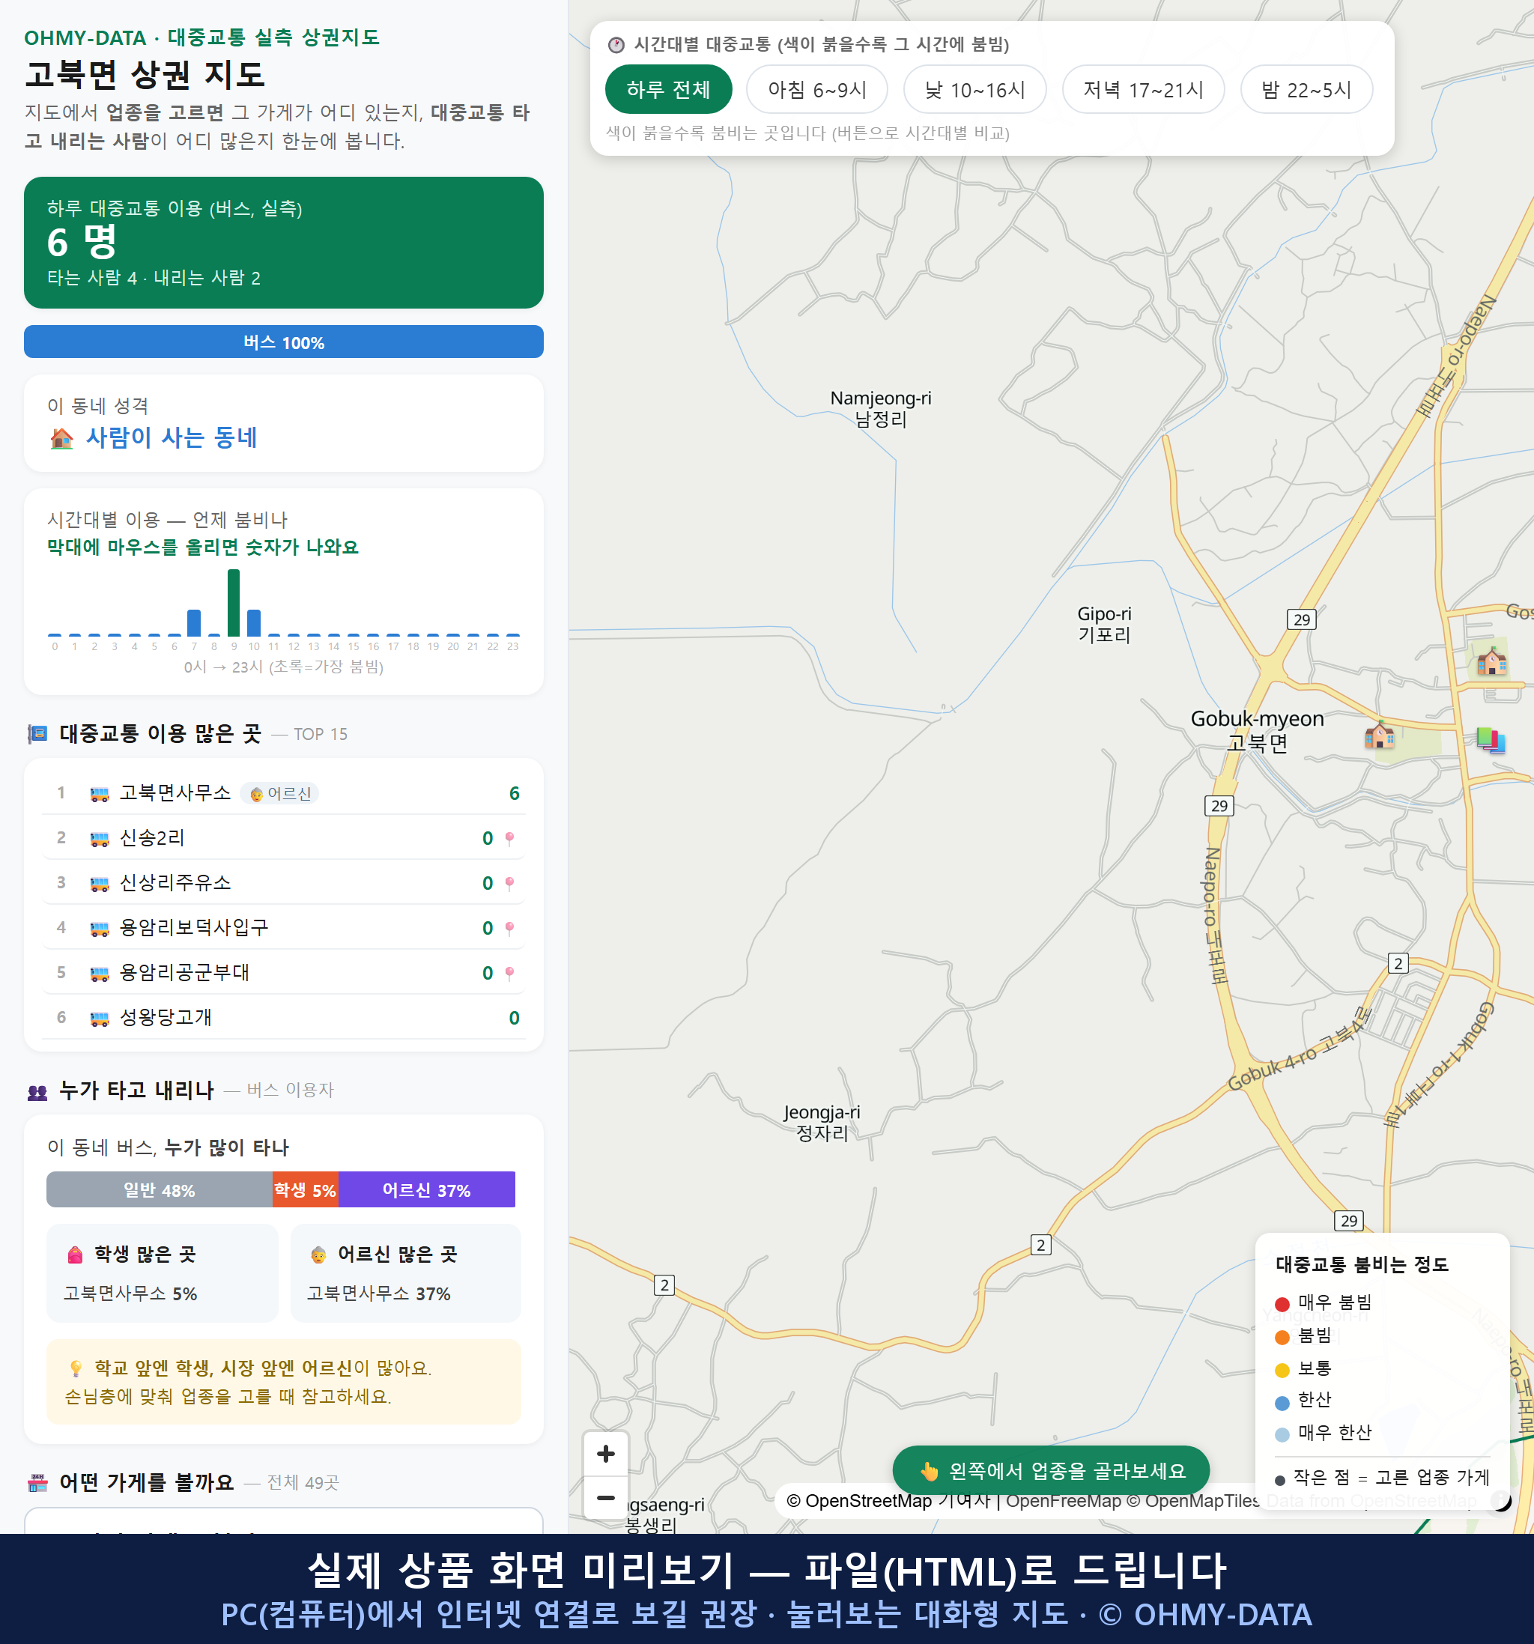The image size is (1534, 1644).
Task: Click the books marker on the map
Action: [1491, 739]
